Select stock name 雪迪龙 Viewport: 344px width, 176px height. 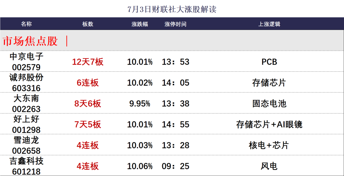(x=26, y=140)
